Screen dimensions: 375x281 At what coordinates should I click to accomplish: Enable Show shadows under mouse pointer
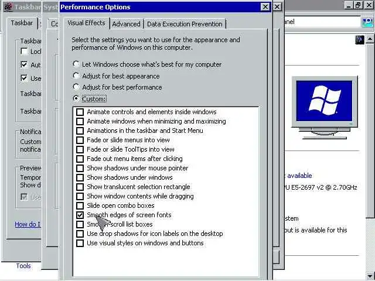(x=80, y=168)
